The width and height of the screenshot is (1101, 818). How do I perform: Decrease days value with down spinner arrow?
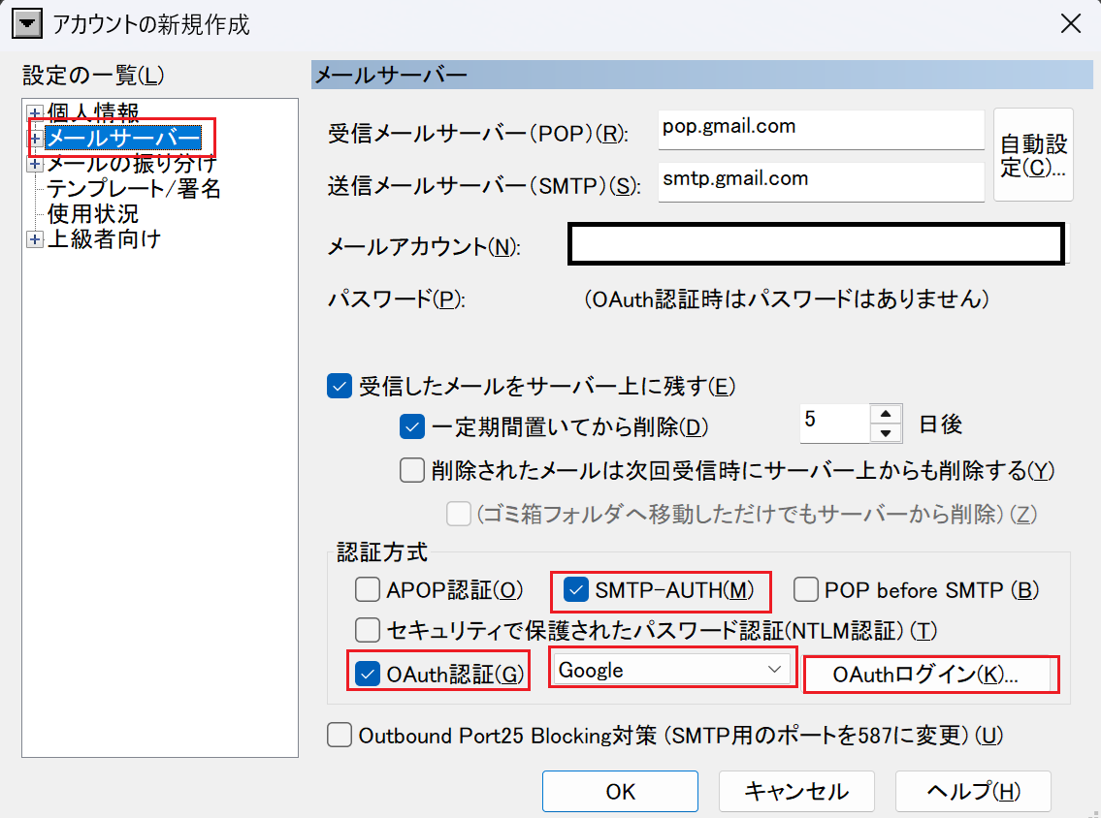pos(886,433)
